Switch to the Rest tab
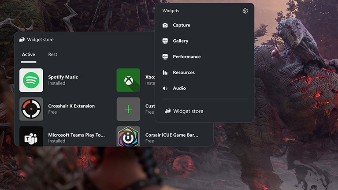 [x=52, y=55]
